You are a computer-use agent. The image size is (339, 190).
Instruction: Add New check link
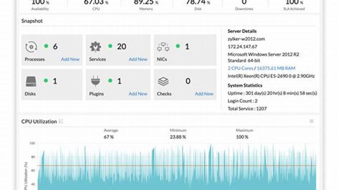point(204,94)
